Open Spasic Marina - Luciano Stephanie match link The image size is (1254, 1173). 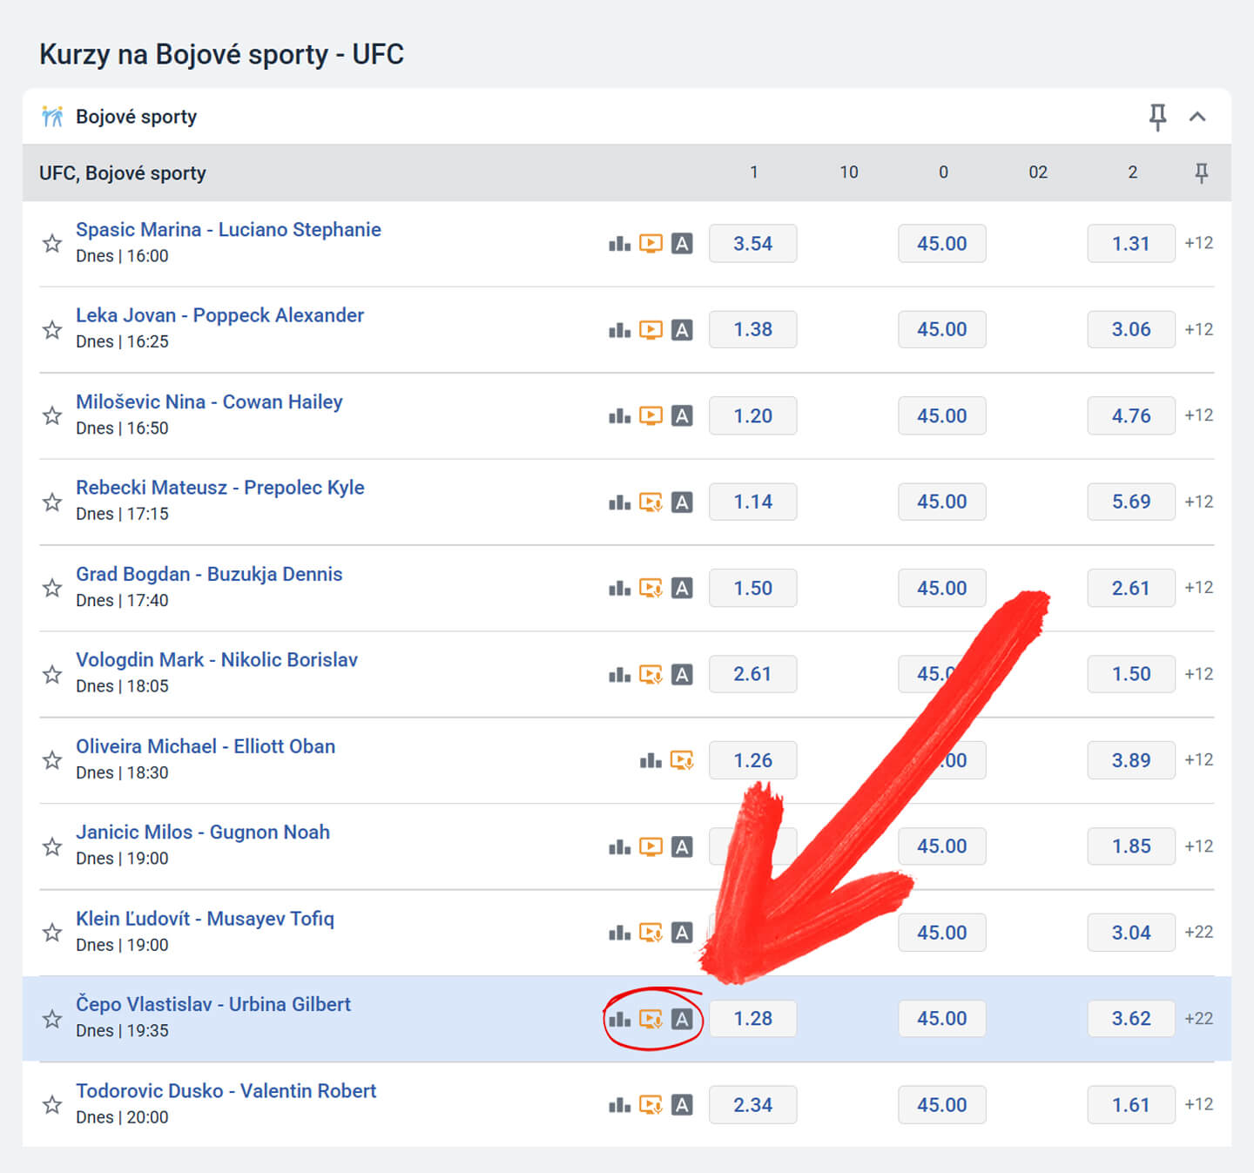click(x=228, y=230)
